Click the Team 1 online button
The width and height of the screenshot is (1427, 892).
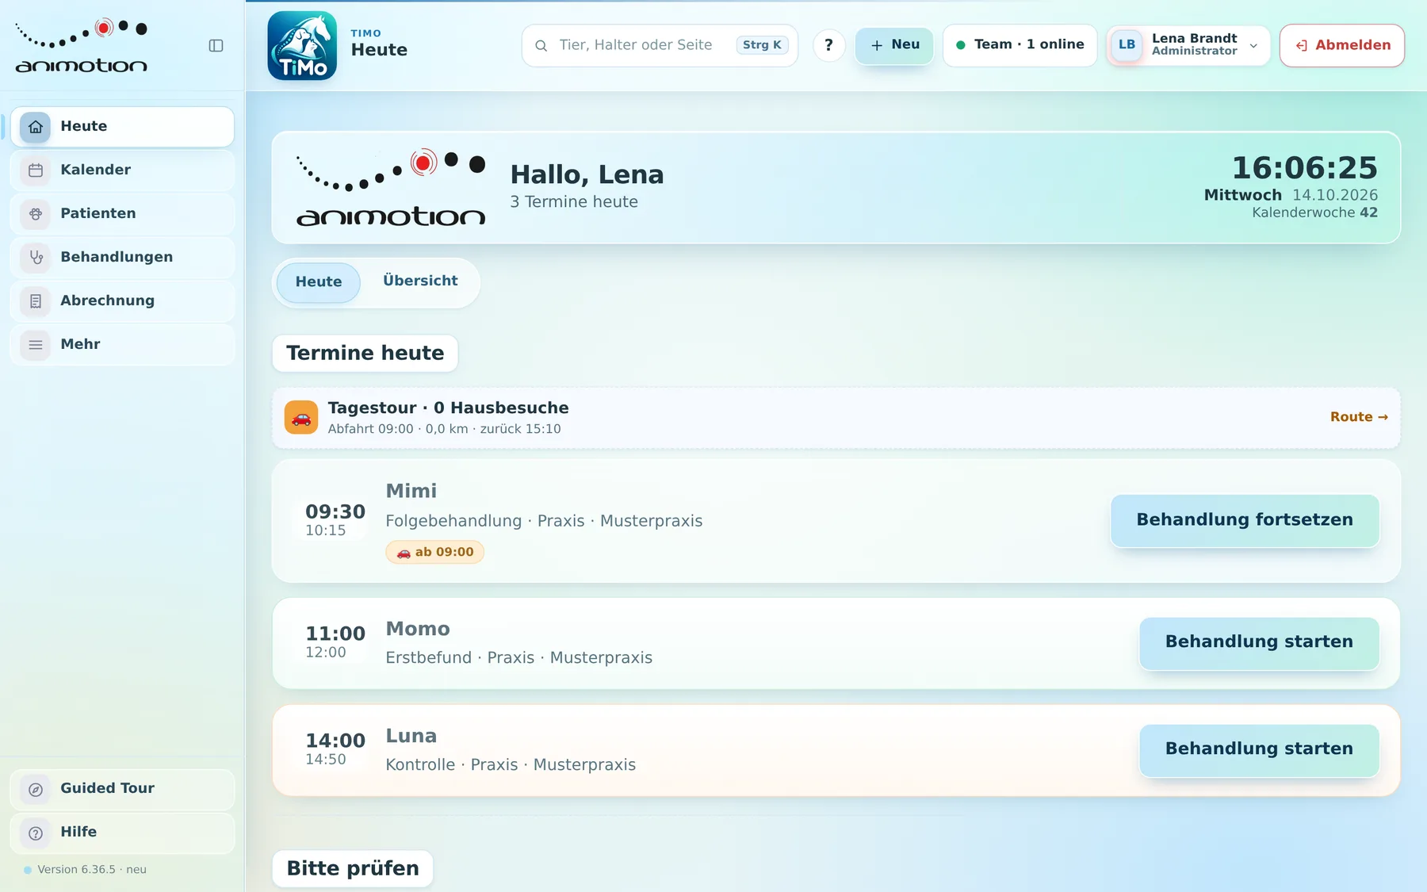tap(1020, 45)
